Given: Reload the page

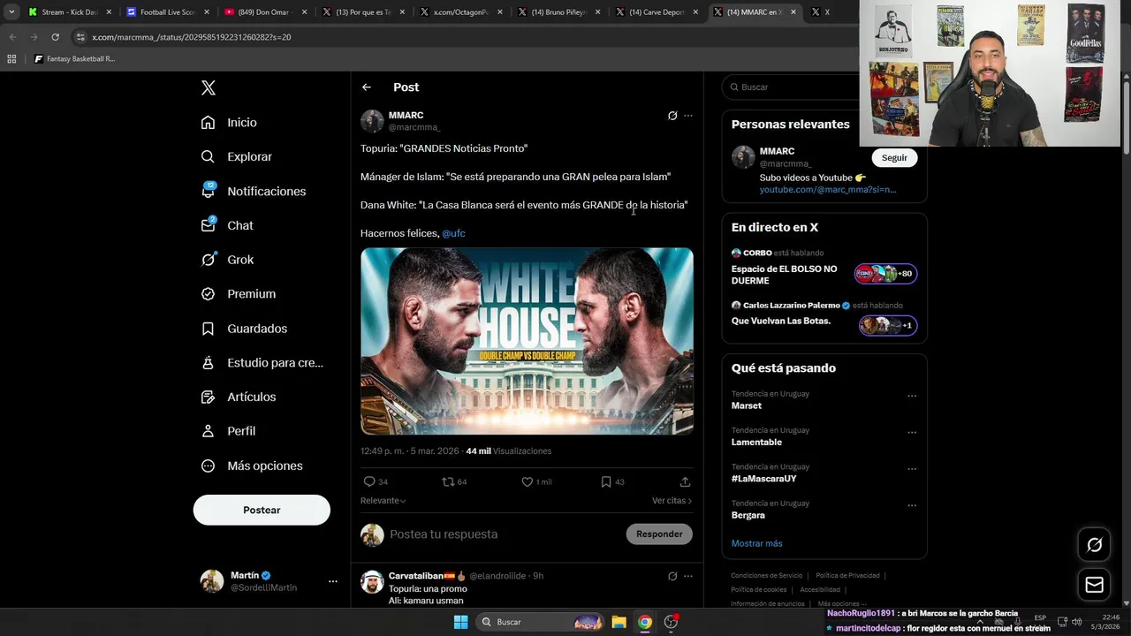Looking at the screenshot, I should (55, 37).
